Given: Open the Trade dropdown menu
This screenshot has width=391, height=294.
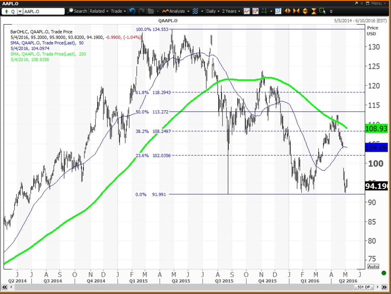Looking at the screenshot, I should (x=118, y=11).
